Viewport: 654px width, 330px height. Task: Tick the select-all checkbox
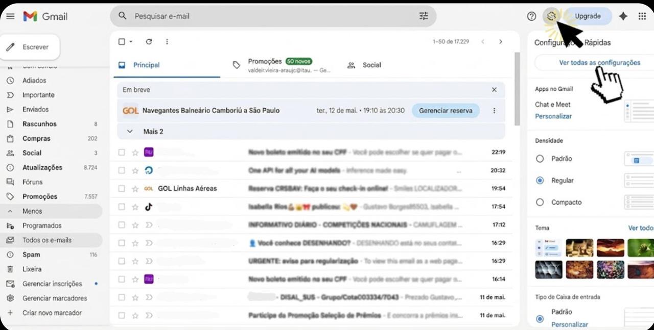122,42
